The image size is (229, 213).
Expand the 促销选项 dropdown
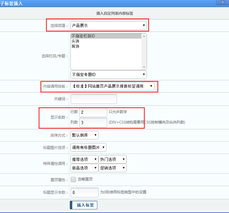[x=112, y=168]
